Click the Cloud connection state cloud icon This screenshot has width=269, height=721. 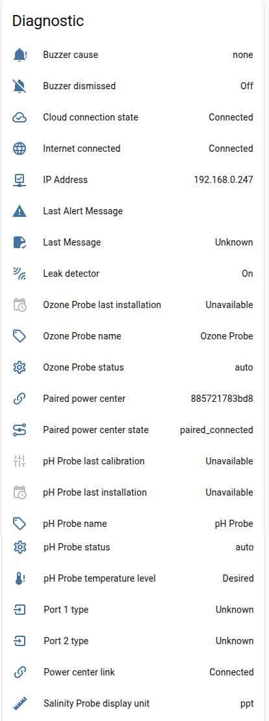tap(19, 117)
